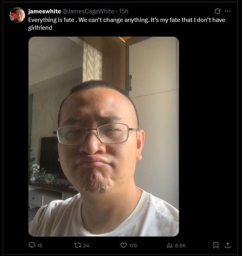Open the three-dot more options menu
Viewport: 242px width, 256px height.
point(227,11)
